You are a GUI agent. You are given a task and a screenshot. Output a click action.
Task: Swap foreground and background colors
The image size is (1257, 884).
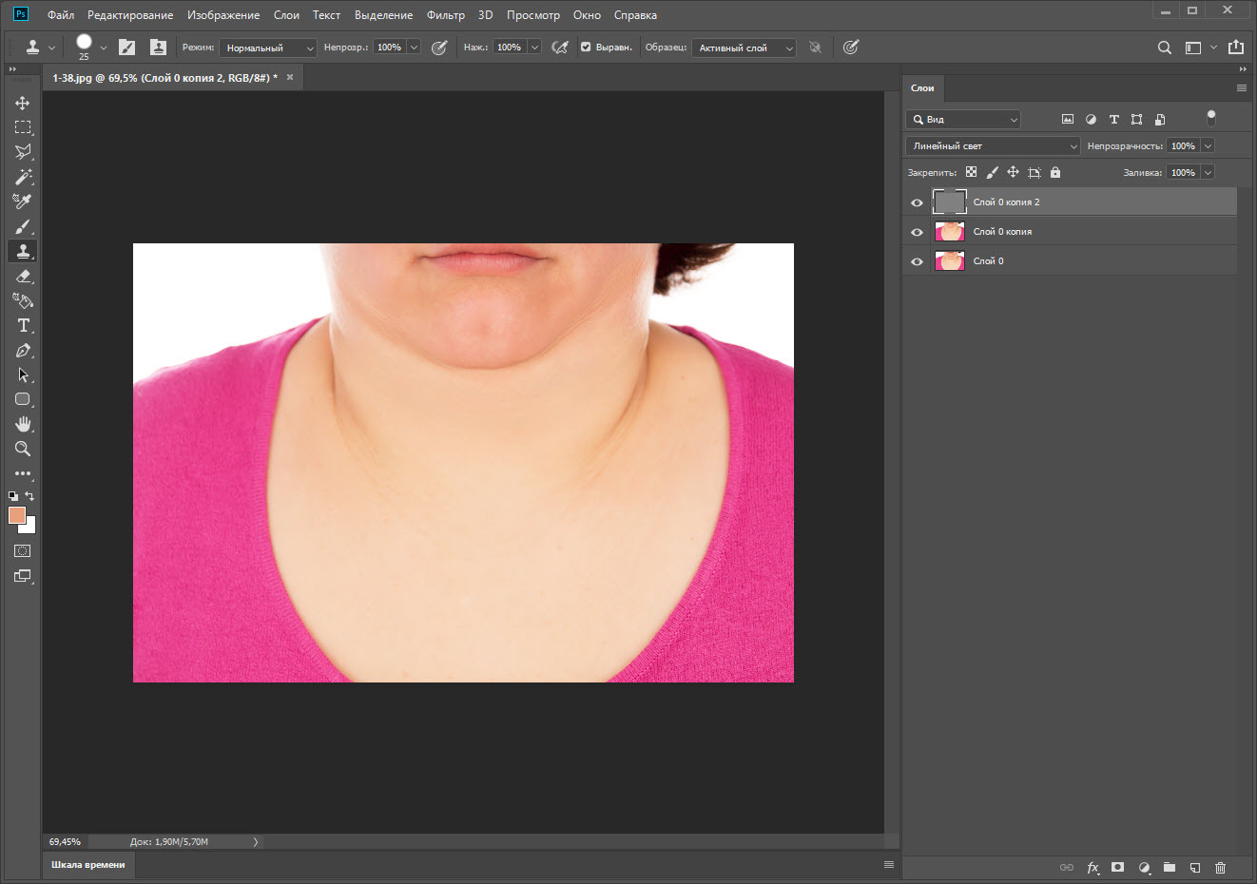29,496
